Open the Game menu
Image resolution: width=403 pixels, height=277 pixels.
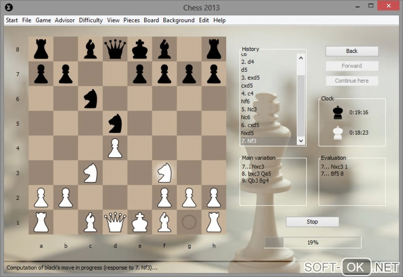(43, 20)
